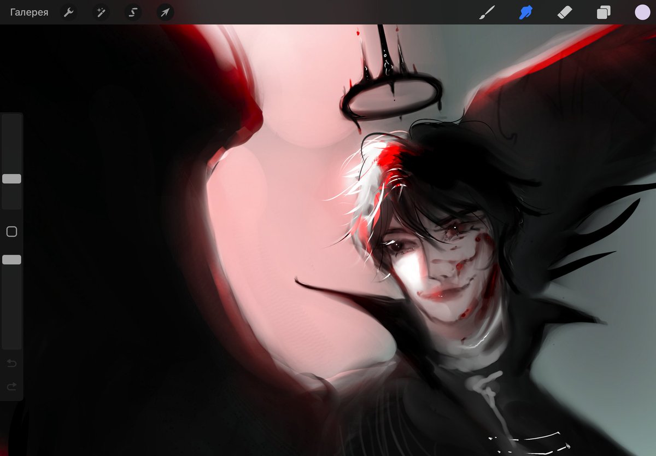
Task: Activate the Transform arrow tool
Action: click(x=165, y=12)
